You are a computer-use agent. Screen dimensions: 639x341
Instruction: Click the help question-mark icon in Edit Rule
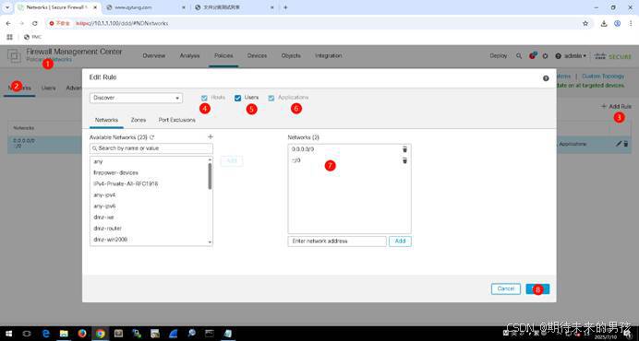click(546, 78)
